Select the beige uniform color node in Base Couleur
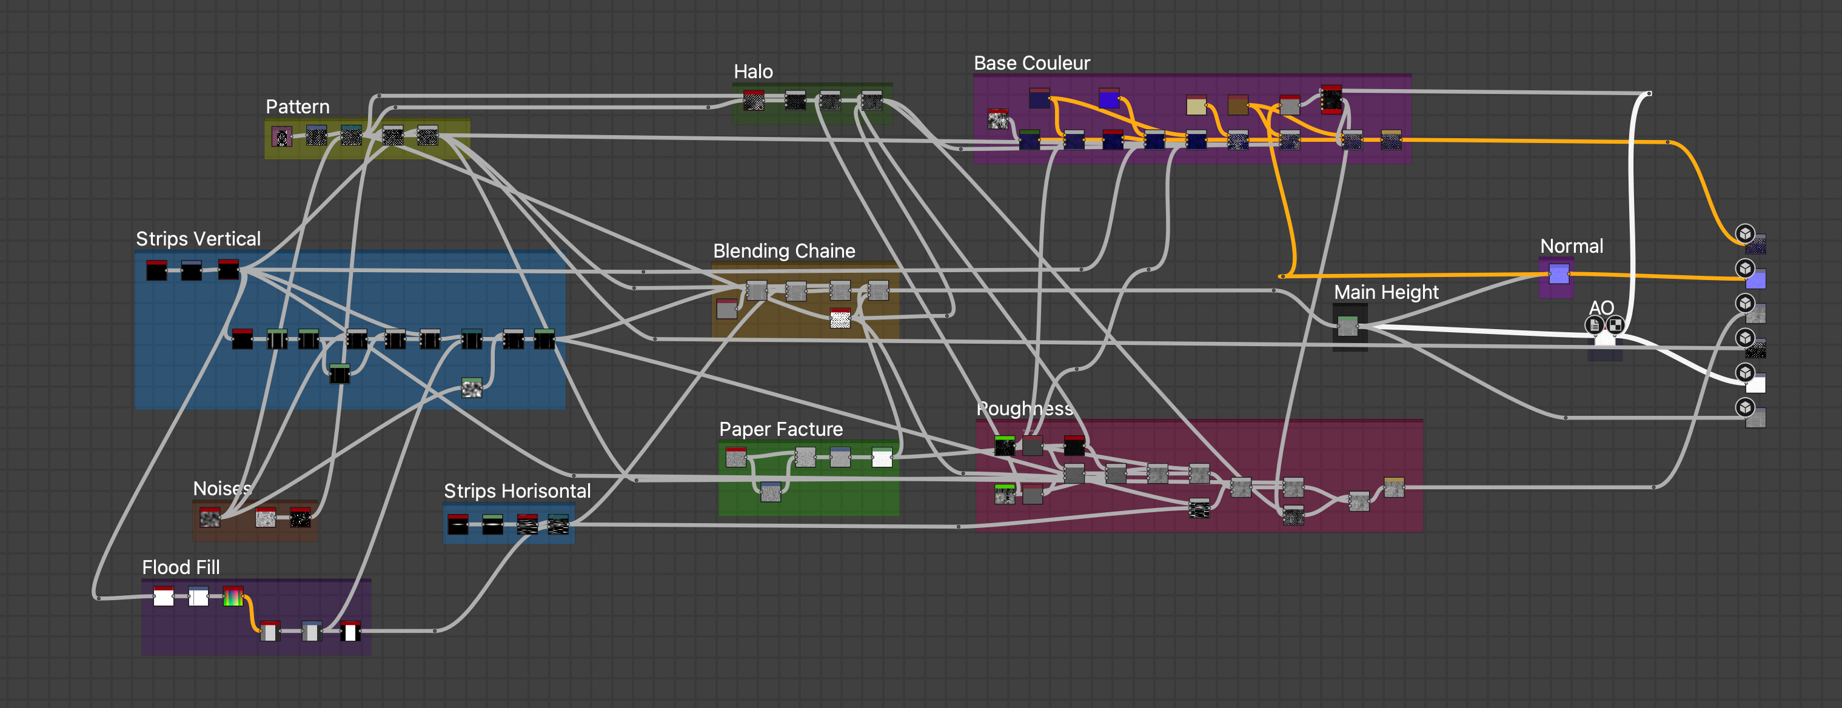 [x=1196, y=106]
